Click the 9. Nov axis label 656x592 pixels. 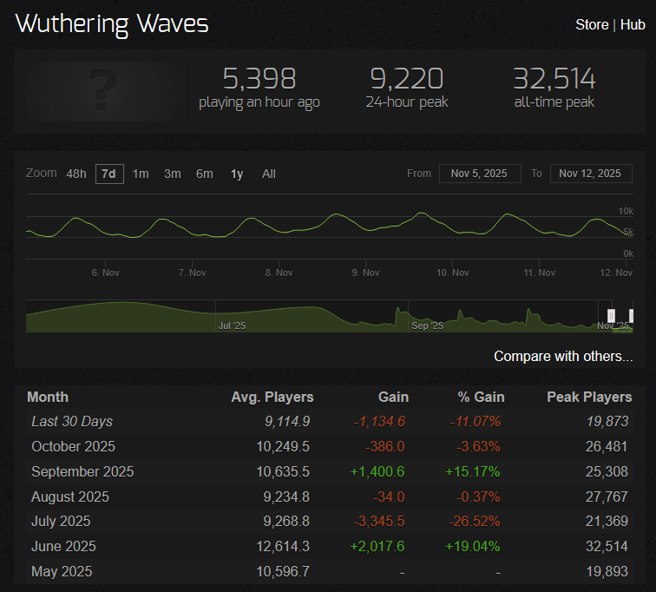click(x=365, y=273)
